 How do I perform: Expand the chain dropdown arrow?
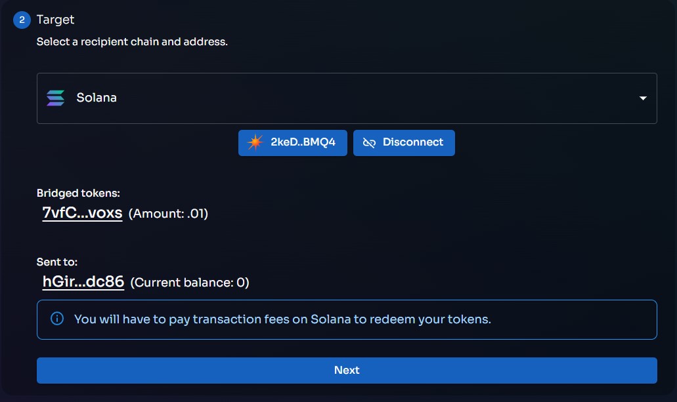pyautogui.click(x=643, y=98)
